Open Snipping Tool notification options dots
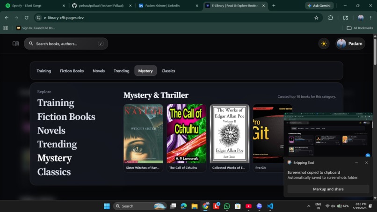The height and width of the screenshot is (212, 377). tap(356, 163)
